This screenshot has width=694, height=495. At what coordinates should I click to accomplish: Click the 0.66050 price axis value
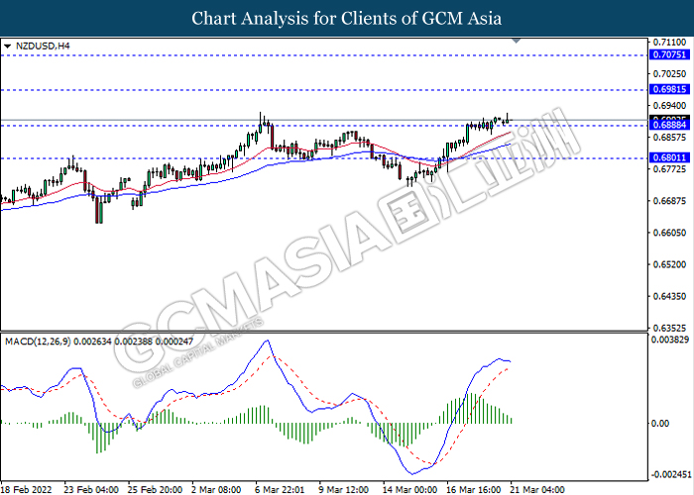tap(669, 233)
